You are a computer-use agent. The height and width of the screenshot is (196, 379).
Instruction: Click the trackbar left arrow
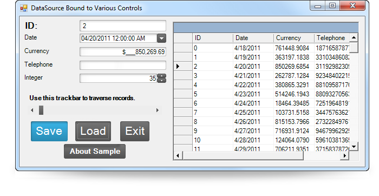tap(32, 110)
